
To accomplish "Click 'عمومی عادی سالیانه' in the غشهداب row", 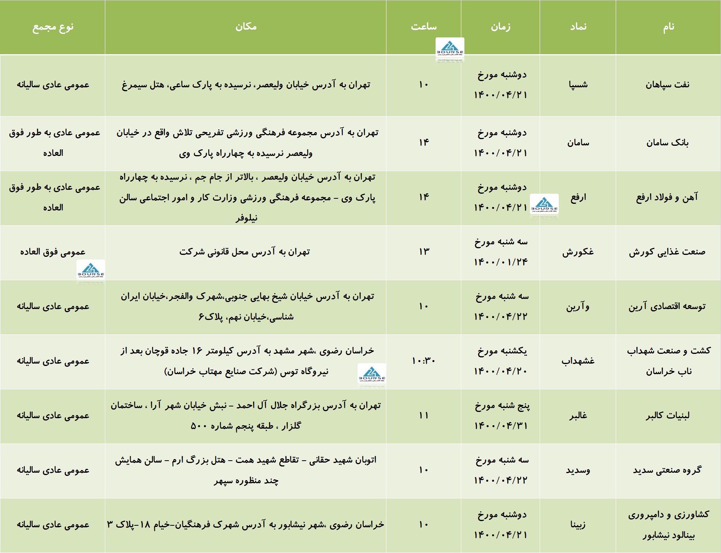I will (53, 361).
